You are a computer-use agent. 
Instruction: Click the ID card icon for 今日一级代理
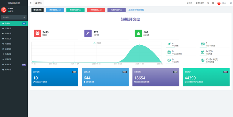pyautogui.click(x=203, y=44)
